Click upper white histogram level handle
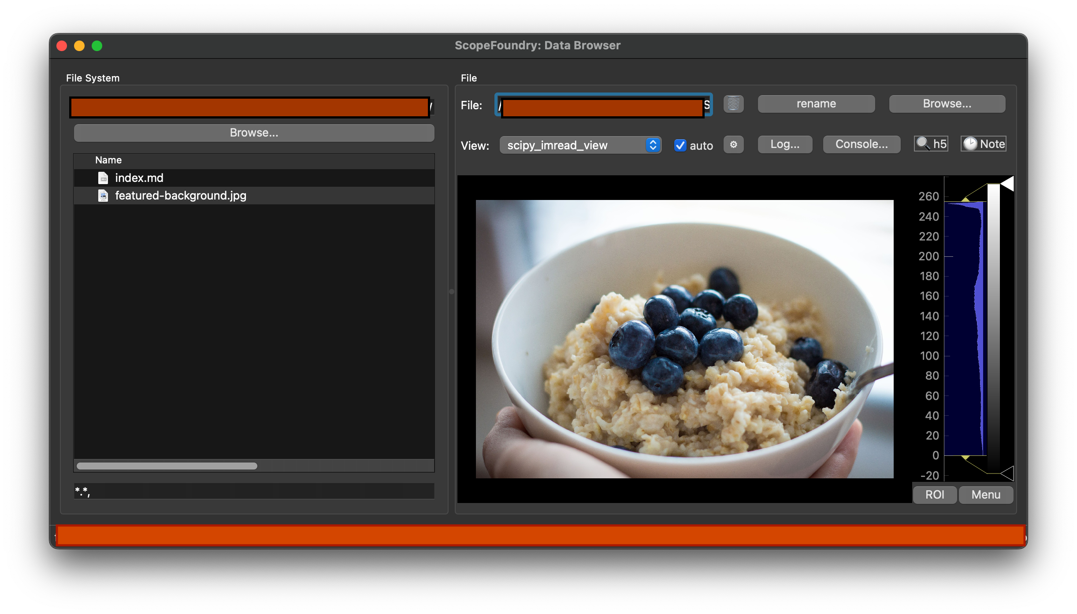 1007,184
